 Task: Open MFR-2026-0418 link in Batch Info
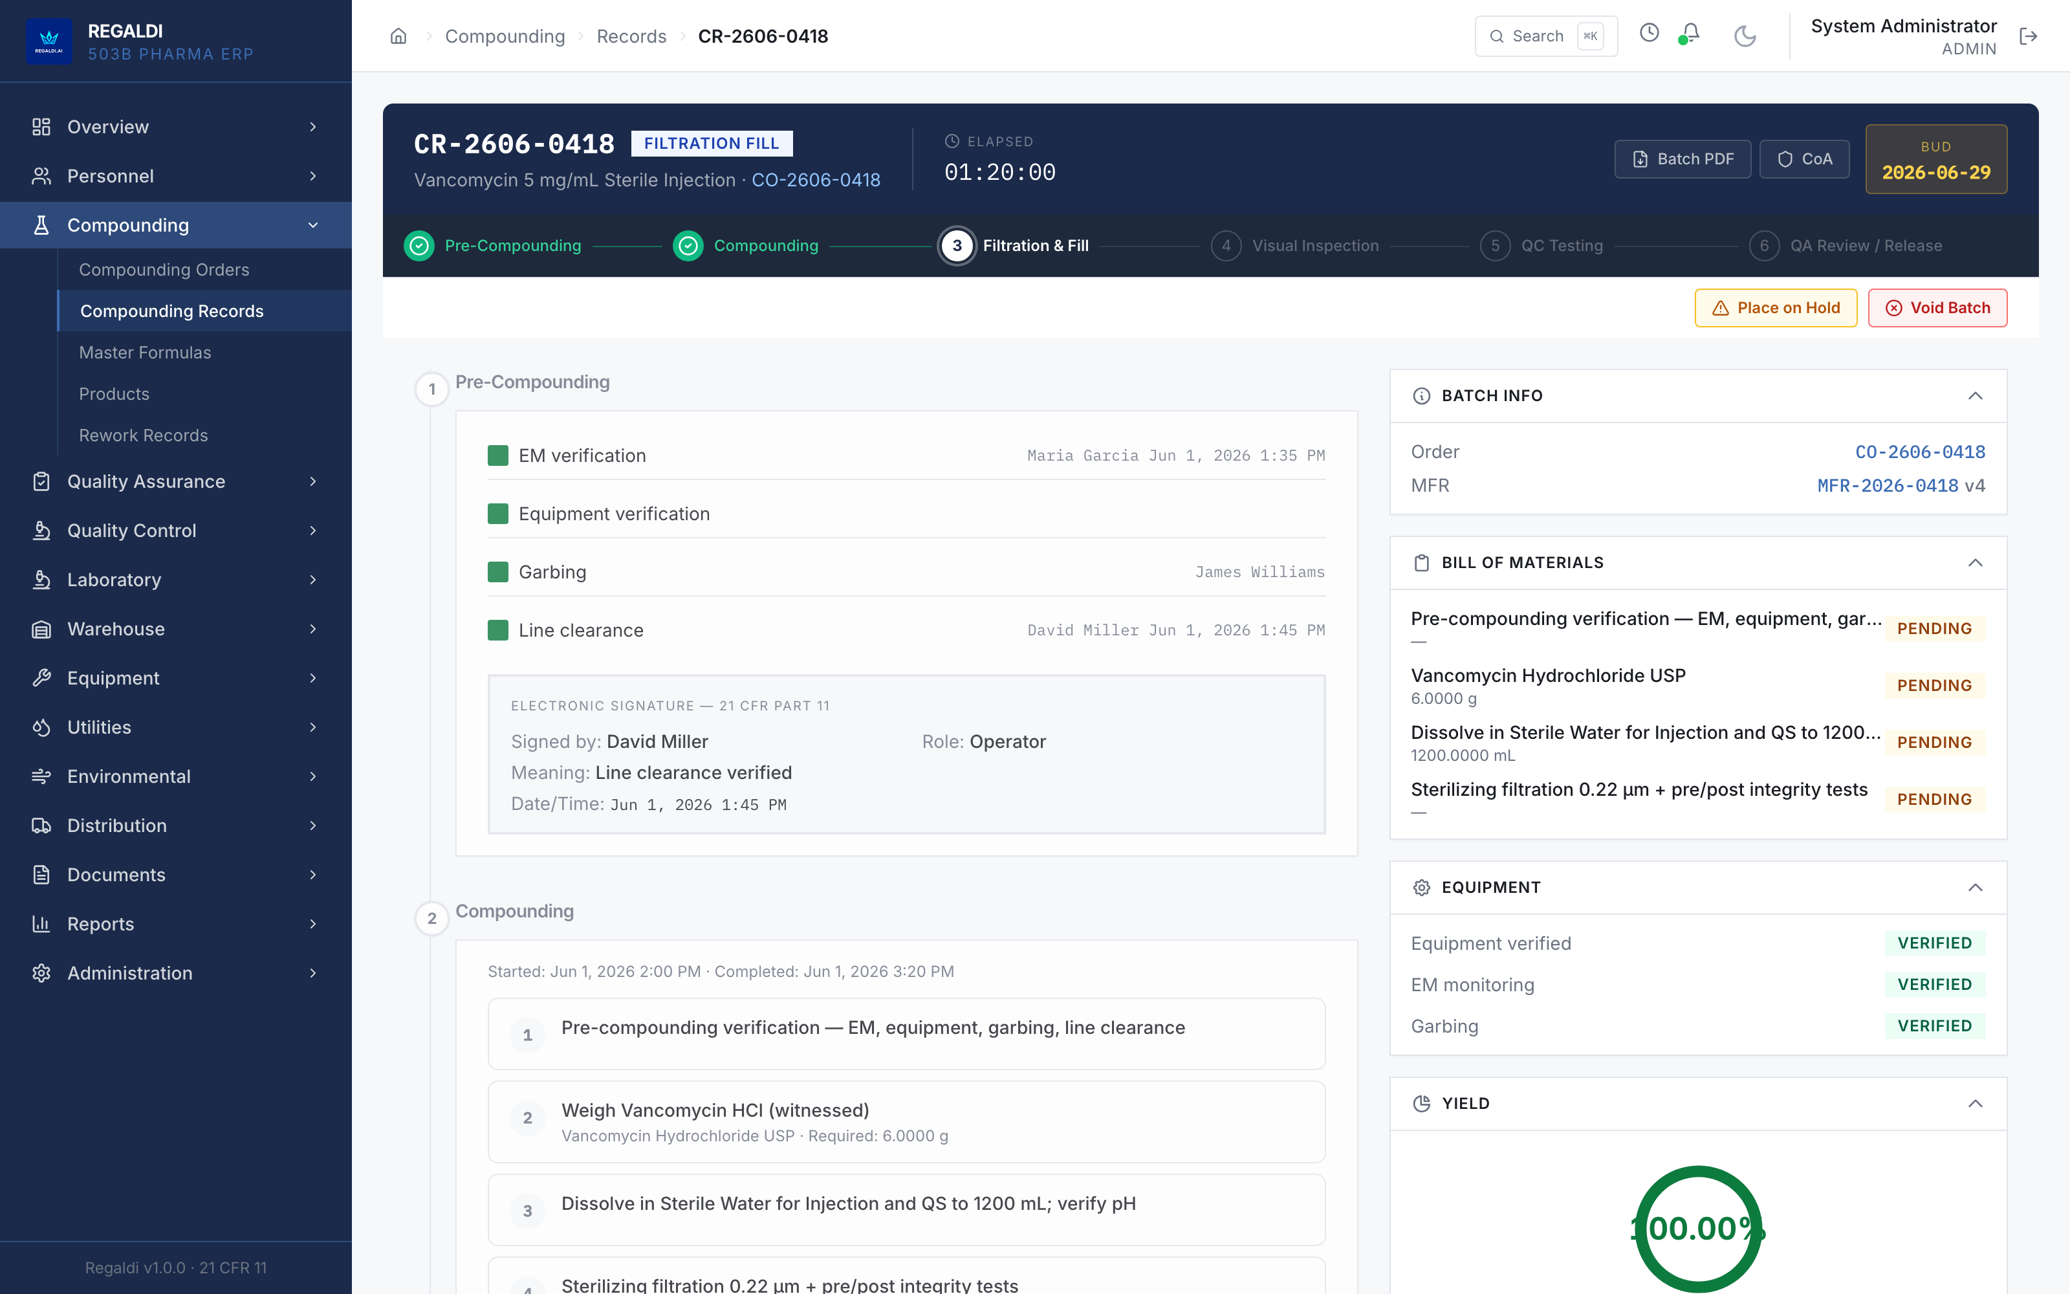pyautogui.click(x=1888, y=485)
